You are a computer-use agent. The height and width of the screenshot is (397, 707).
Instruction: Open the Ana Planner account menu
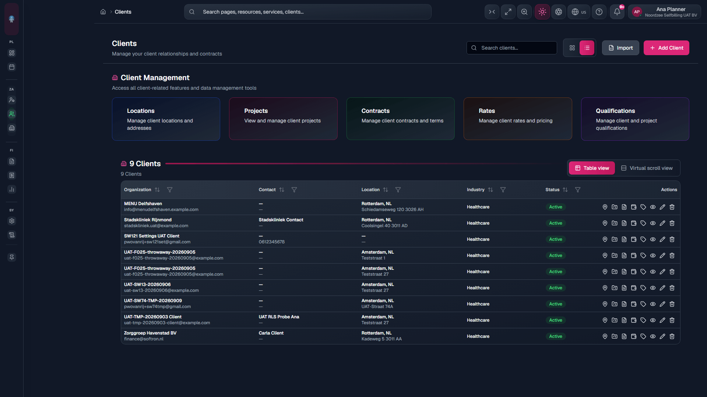pyautogui.click(x=664, y=12)
